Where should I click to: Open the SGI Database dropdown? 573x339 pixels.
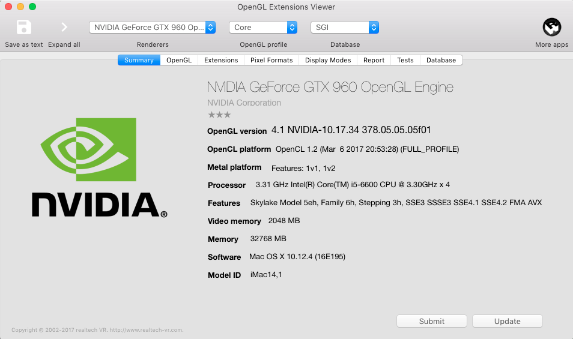[x=345, y=27]
